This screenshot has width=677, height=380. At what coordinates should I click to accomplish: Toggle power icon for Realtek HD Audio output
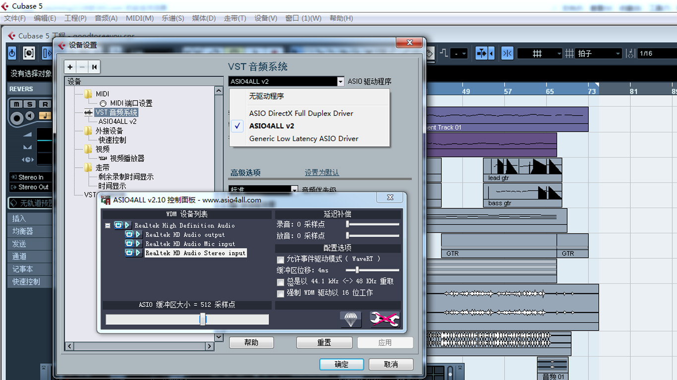129,235
